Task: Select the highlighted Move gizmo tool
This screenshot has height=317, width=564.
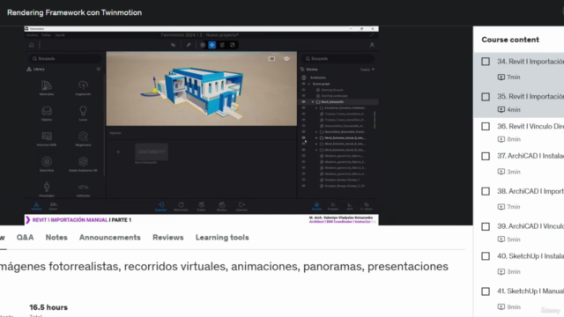Action: 212,45
